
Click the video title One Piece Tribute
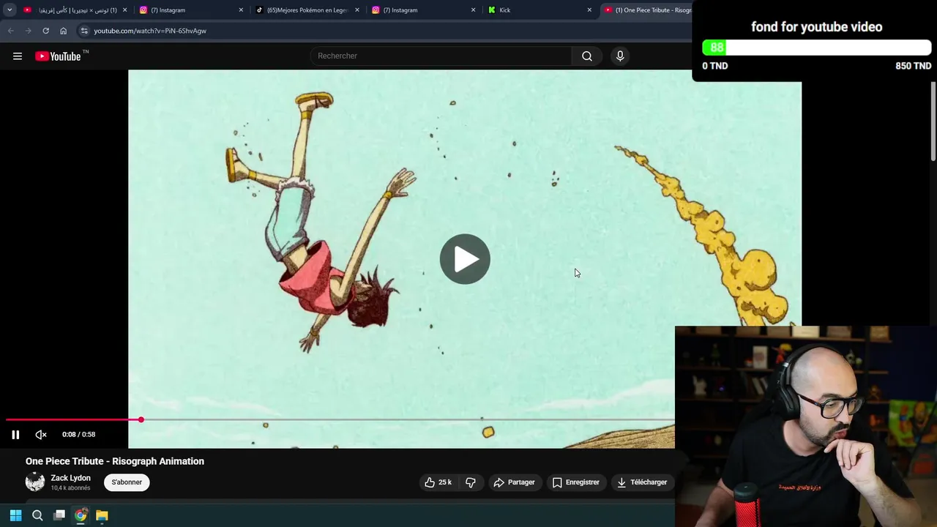115,461
